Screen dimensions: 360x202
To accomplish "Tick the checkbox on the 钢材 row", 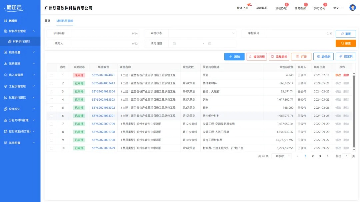I will 52,99.
